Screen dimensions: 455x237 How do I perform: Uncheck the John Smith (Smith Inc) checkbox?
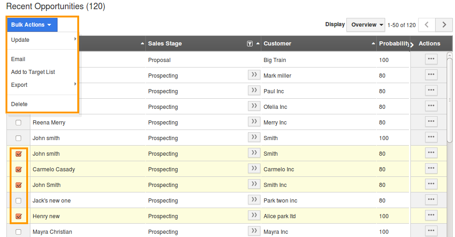[18, 185]
